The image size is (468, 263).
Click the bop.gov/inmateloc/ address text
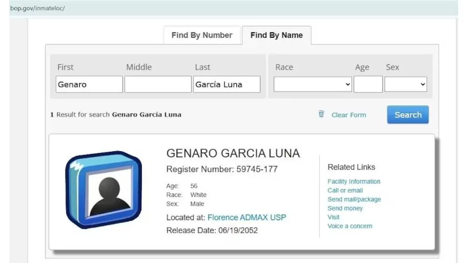(38, 8)
